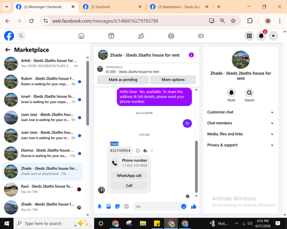This screenshot has height=229, width=287.
Task: Click the Call button
Action: [129, 185]
